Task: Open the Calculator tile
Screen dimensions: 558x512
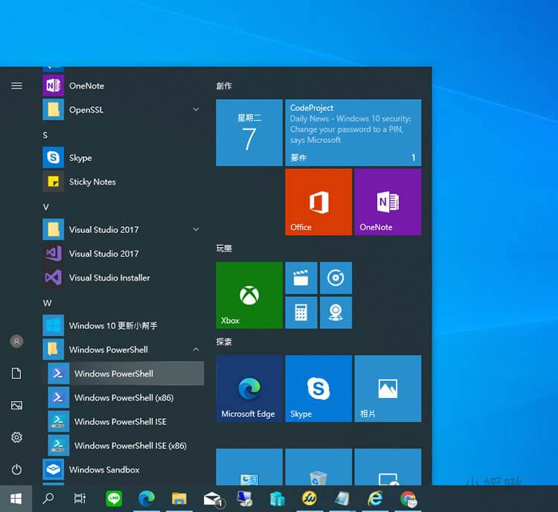Action: (x=301, y=312)
